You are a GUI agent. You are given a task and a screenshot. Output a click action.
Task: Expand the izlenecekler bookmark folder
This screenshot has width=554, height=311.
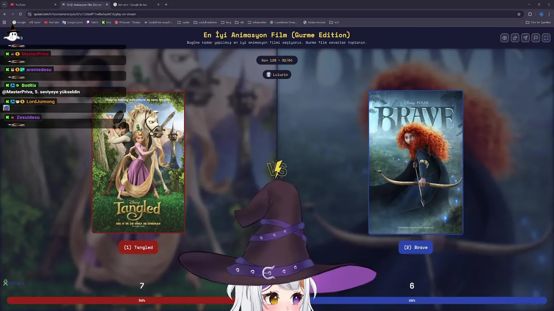[x=257, y=22]
